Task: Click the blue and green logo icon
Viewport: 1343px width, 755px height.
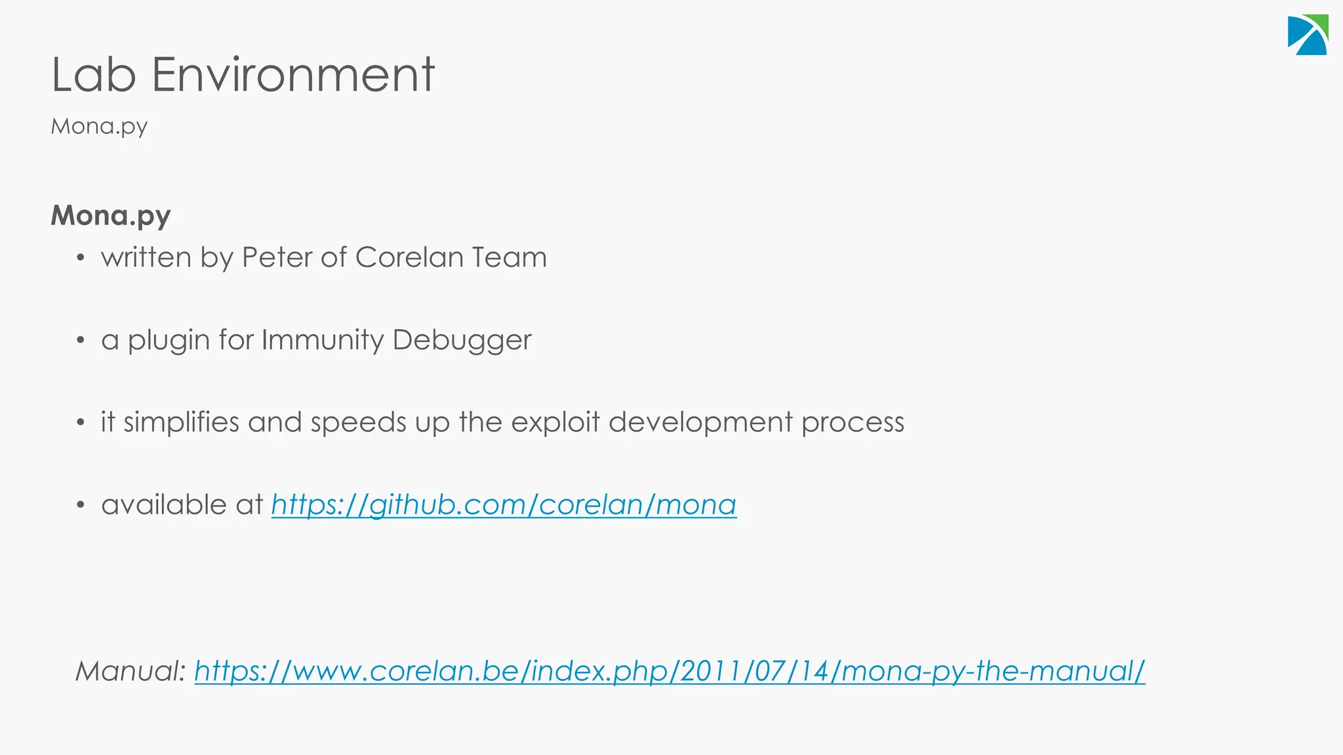Action: 1308,35
